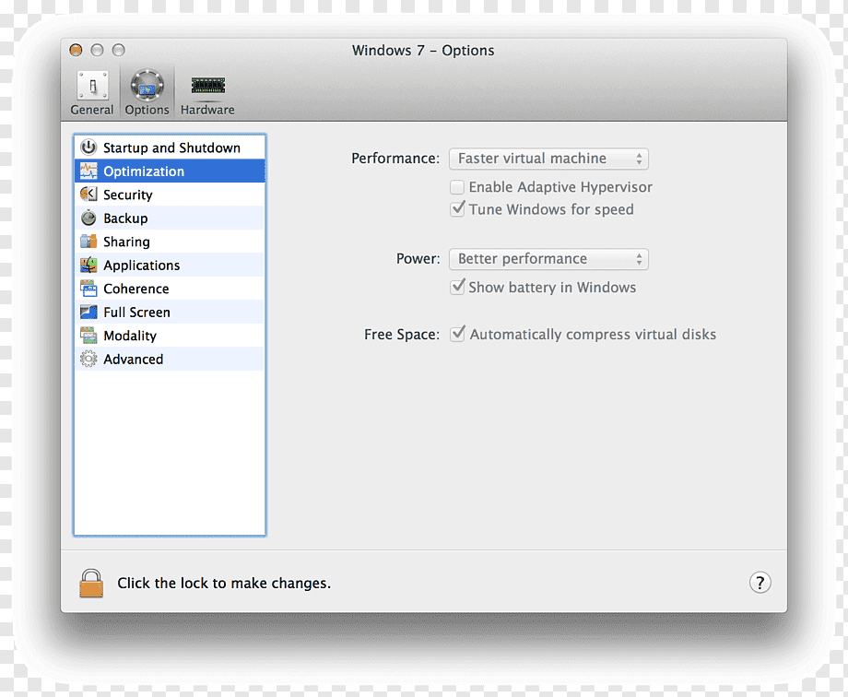Click the Coherence windows icon
Viewport: 848px width, 697px height.
pyautogui.click(x=88, y=289)
